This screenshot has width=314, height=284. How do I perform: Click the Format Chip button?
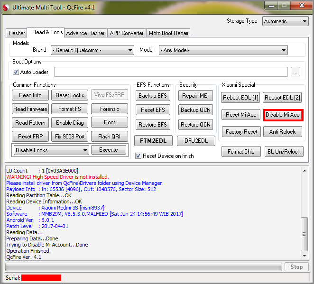click(x=241, y=152)
